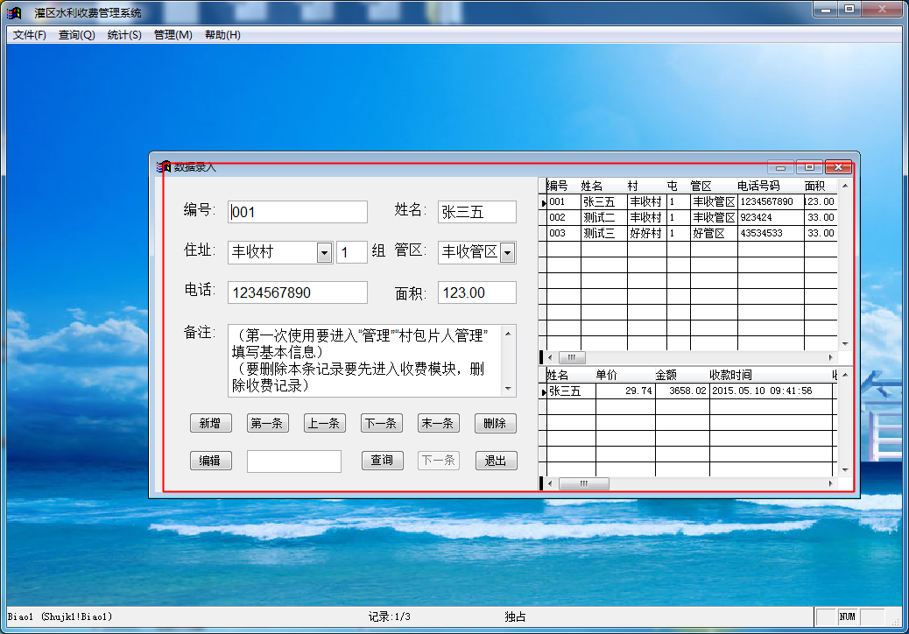This screenshot has width=909, height=634.
Task: Go to last record with 末一条
Action: click(438, 423)
